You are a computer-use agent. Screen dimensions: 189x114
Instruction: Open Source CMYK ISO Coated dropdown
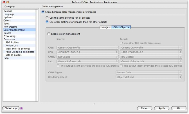click(88, 57)
